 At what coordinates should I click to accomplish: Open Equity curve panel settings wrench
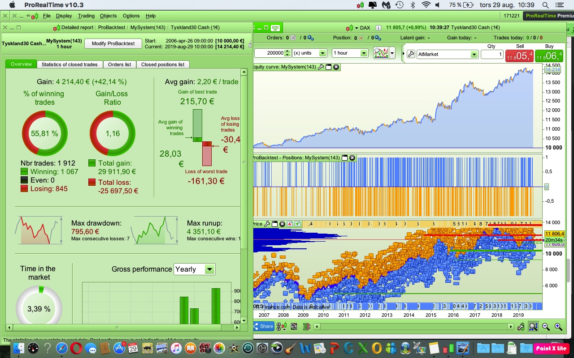pos(321,67)
